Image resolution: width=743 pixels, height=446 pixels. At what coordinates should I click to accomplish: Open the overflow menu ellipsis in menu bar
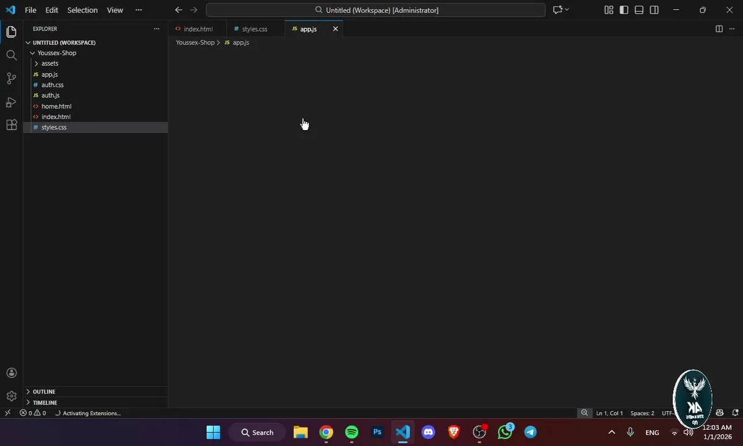[x=139, y=10]
